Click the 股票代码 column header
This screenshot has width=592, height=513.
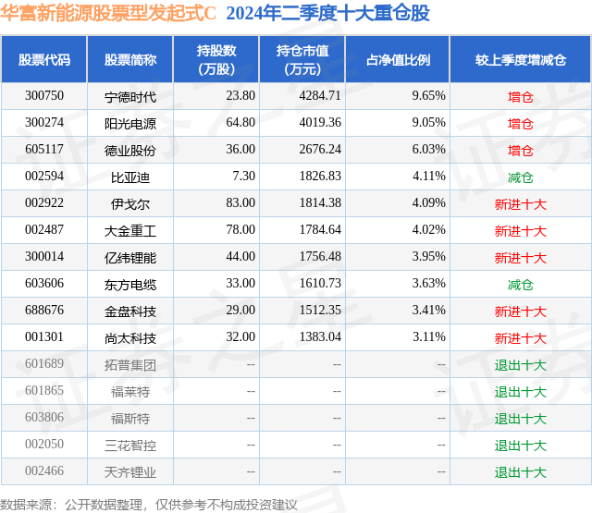click(44, 59)
